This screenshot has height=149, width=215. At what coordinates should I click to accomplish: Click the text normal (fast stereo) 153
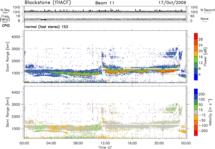[46, 27]
